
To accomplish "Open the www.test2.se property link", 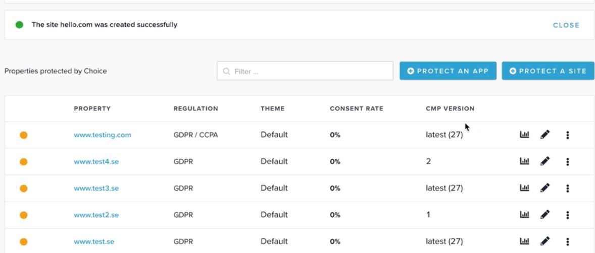I will [96, 215].
